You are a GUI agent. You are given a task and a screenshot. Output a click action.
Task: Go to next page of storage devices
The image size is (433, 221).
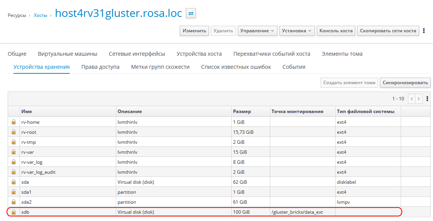(x=419, y=99)
